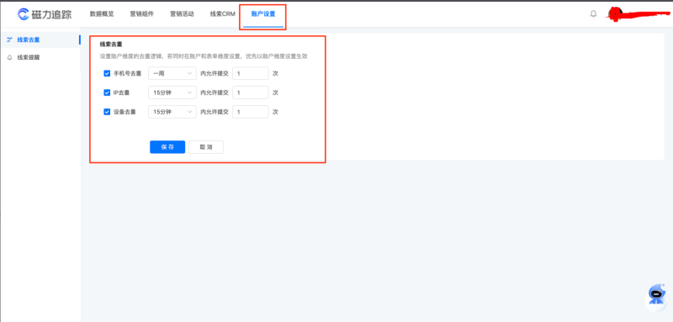Click the 手机号去重 submission count field

pos(251,74)
